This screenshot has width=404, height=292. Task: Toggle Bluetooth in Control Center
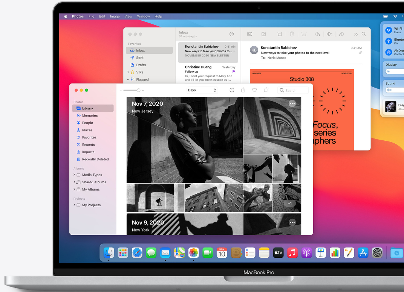click(389, 41)
